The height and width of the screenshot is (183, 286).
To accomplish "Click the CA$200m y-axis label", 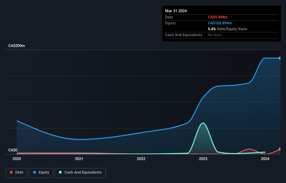I will (17, 46).
